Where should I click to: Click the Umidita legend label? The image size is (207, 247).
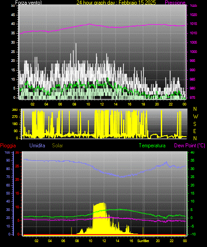tap(37, 146)
